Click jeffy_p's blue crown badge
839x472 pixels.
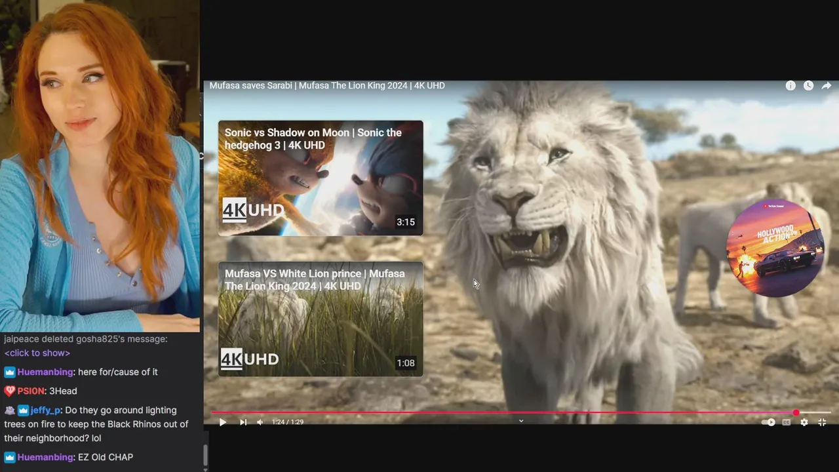coord(23,410)
